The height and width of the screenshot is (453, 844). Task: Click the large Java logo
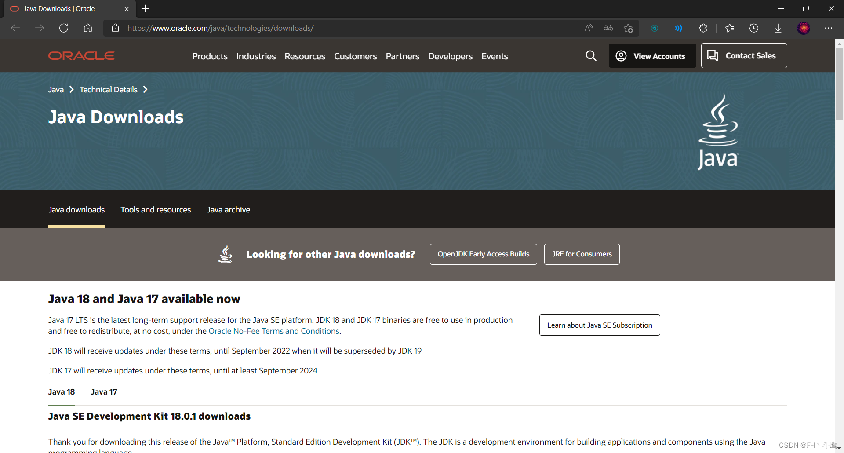click(x=718, y=131)
